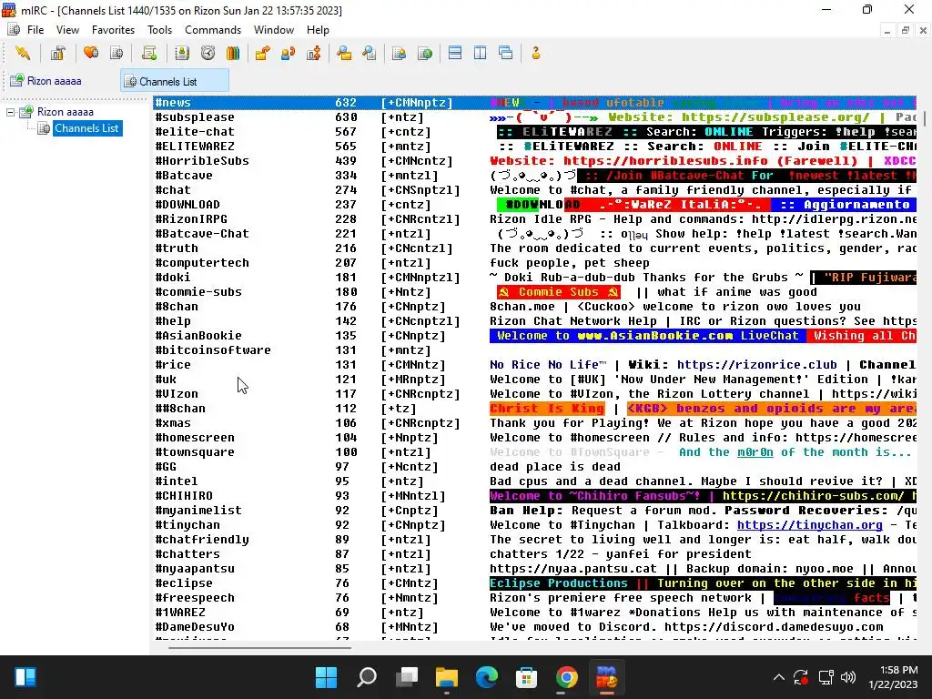Select Rizon aaaaa in the treebar
The width and height of the screenshot is (932, 699).
click(x=65, y=112)
